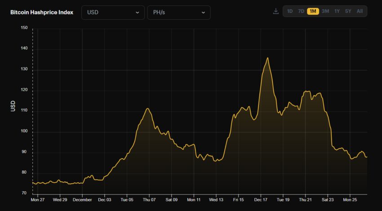Download the chart data via download icon

pos(275,11)
